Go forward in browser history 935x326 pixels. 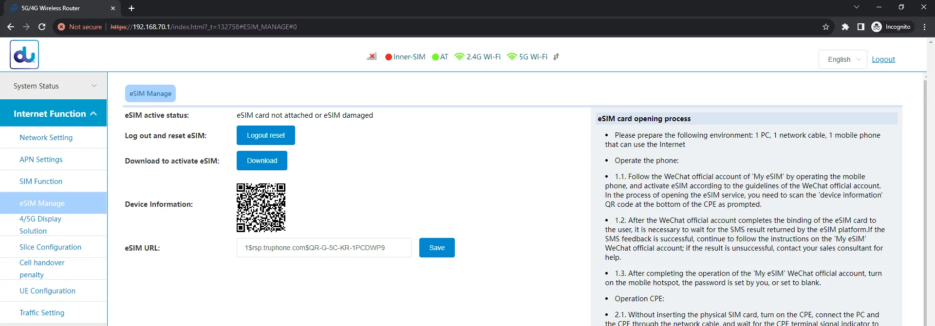pyautogui.click(x=26, y=27)
